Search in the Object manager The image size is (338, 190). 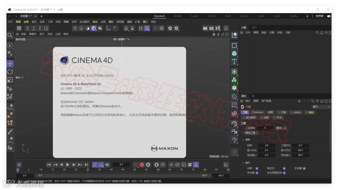[317, 33]
